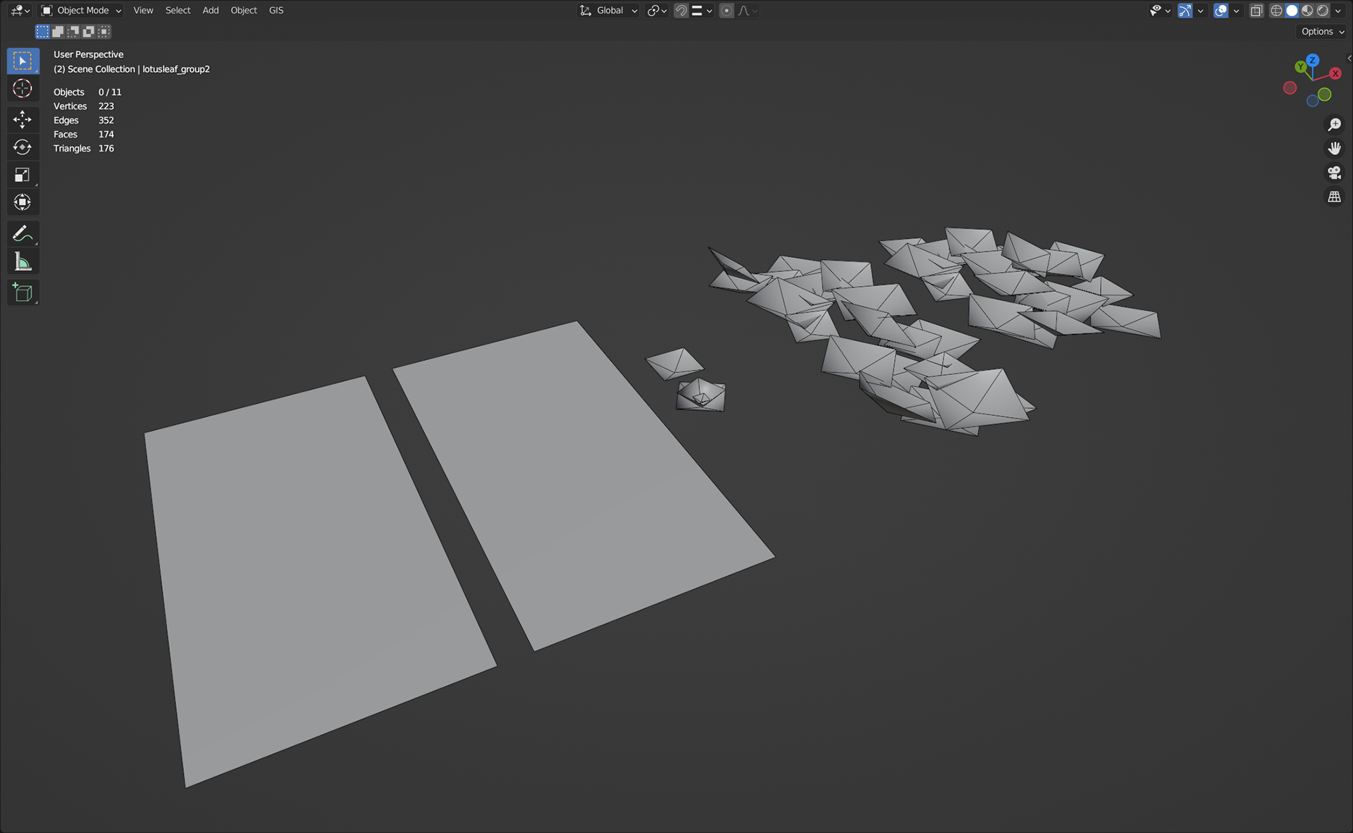Screen dimensions: 1353x833
Task: Open the GIS menu
Action: coord(276,11)
